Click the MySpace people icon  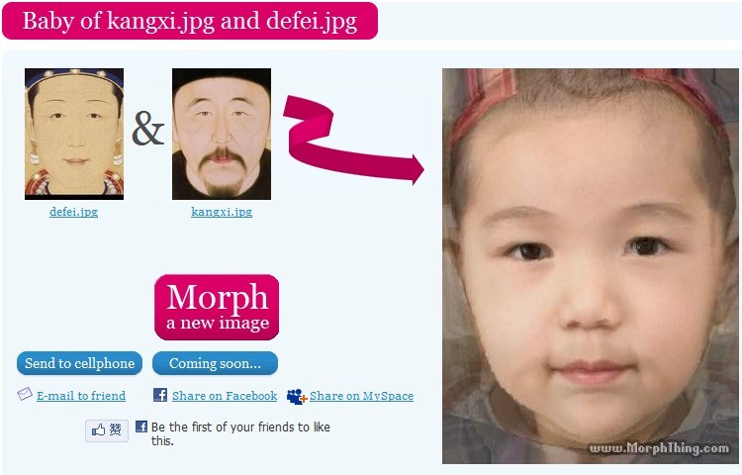pos(297,397)
